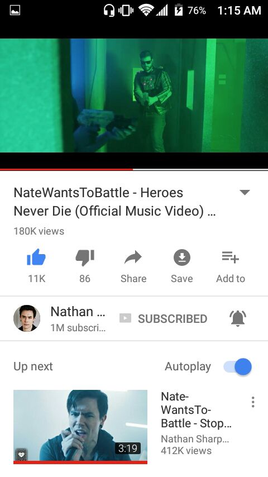268x477 pixels.
Task: Tap the battery indicator in status bar
Action: click(x=179, y=11)
